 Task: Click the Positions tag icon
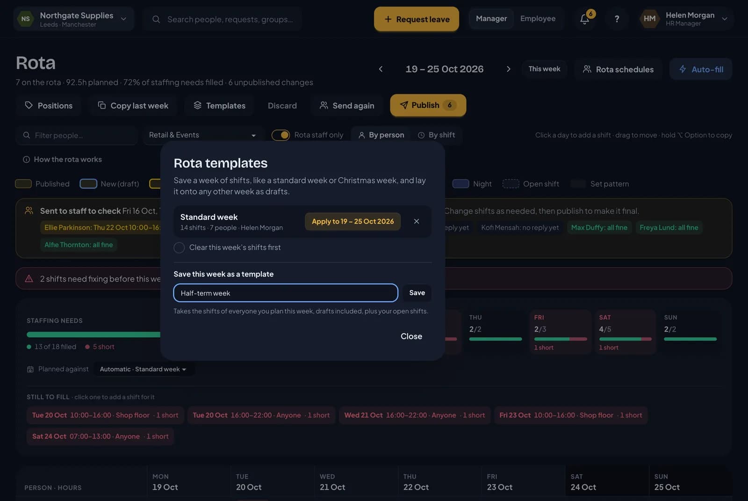29,105
